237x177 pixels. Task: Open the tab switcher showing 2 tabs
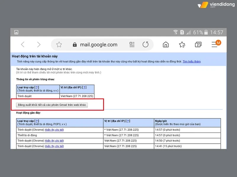198,44
